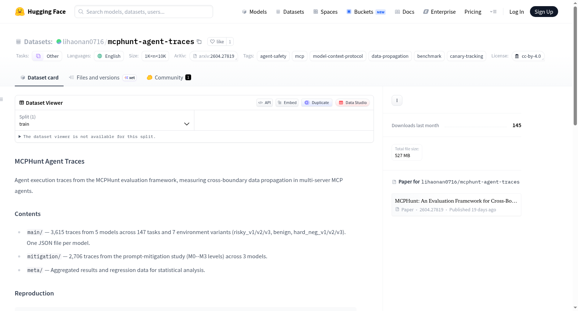Click the lihaonan0716 user avatar
The image size is (578, 311).
coord(59,42)
